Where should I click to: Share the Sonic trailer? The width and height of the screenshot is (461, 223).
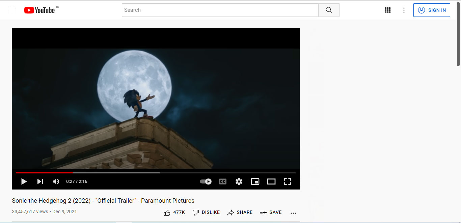click(x=240, y=213)
